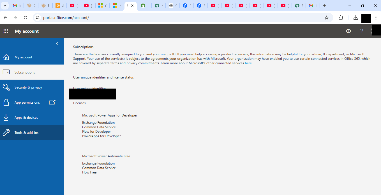Collapse the left navigation sidebar chevron
This screenshot has width=381, height=195.
[x=57, y=44]
